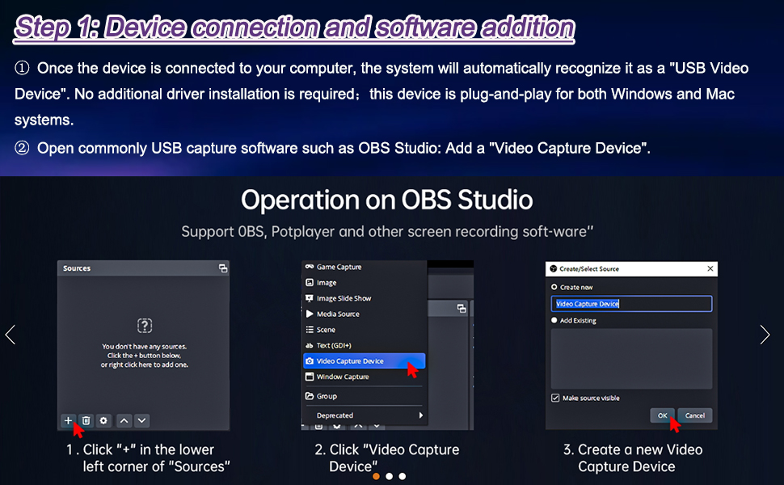Viewport: 784px width, 485px height.
Task: Click the Create/Select Source title text
Action: [589, 269]
